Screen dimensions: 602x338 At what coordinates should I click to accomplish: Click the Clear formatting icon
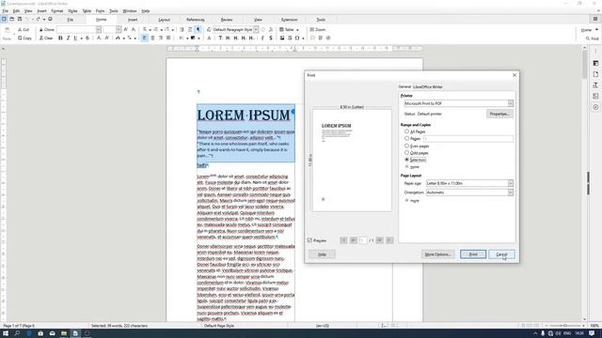46,38
